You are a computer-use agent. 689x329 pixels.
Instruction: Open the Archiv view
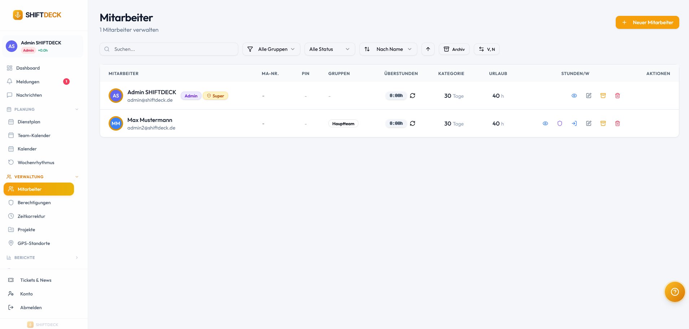pyautogui.click(x=454, y=49)
